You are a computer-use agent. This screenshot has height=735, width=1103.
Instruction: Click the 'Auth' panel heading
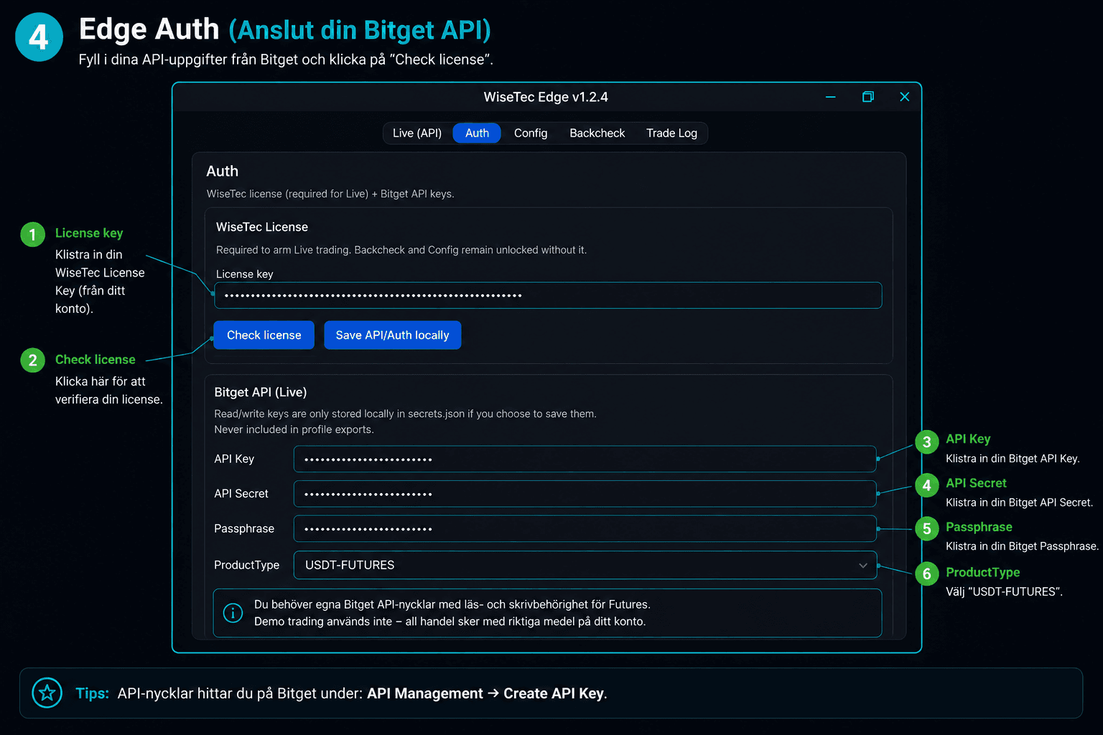(x=222, y=172)
